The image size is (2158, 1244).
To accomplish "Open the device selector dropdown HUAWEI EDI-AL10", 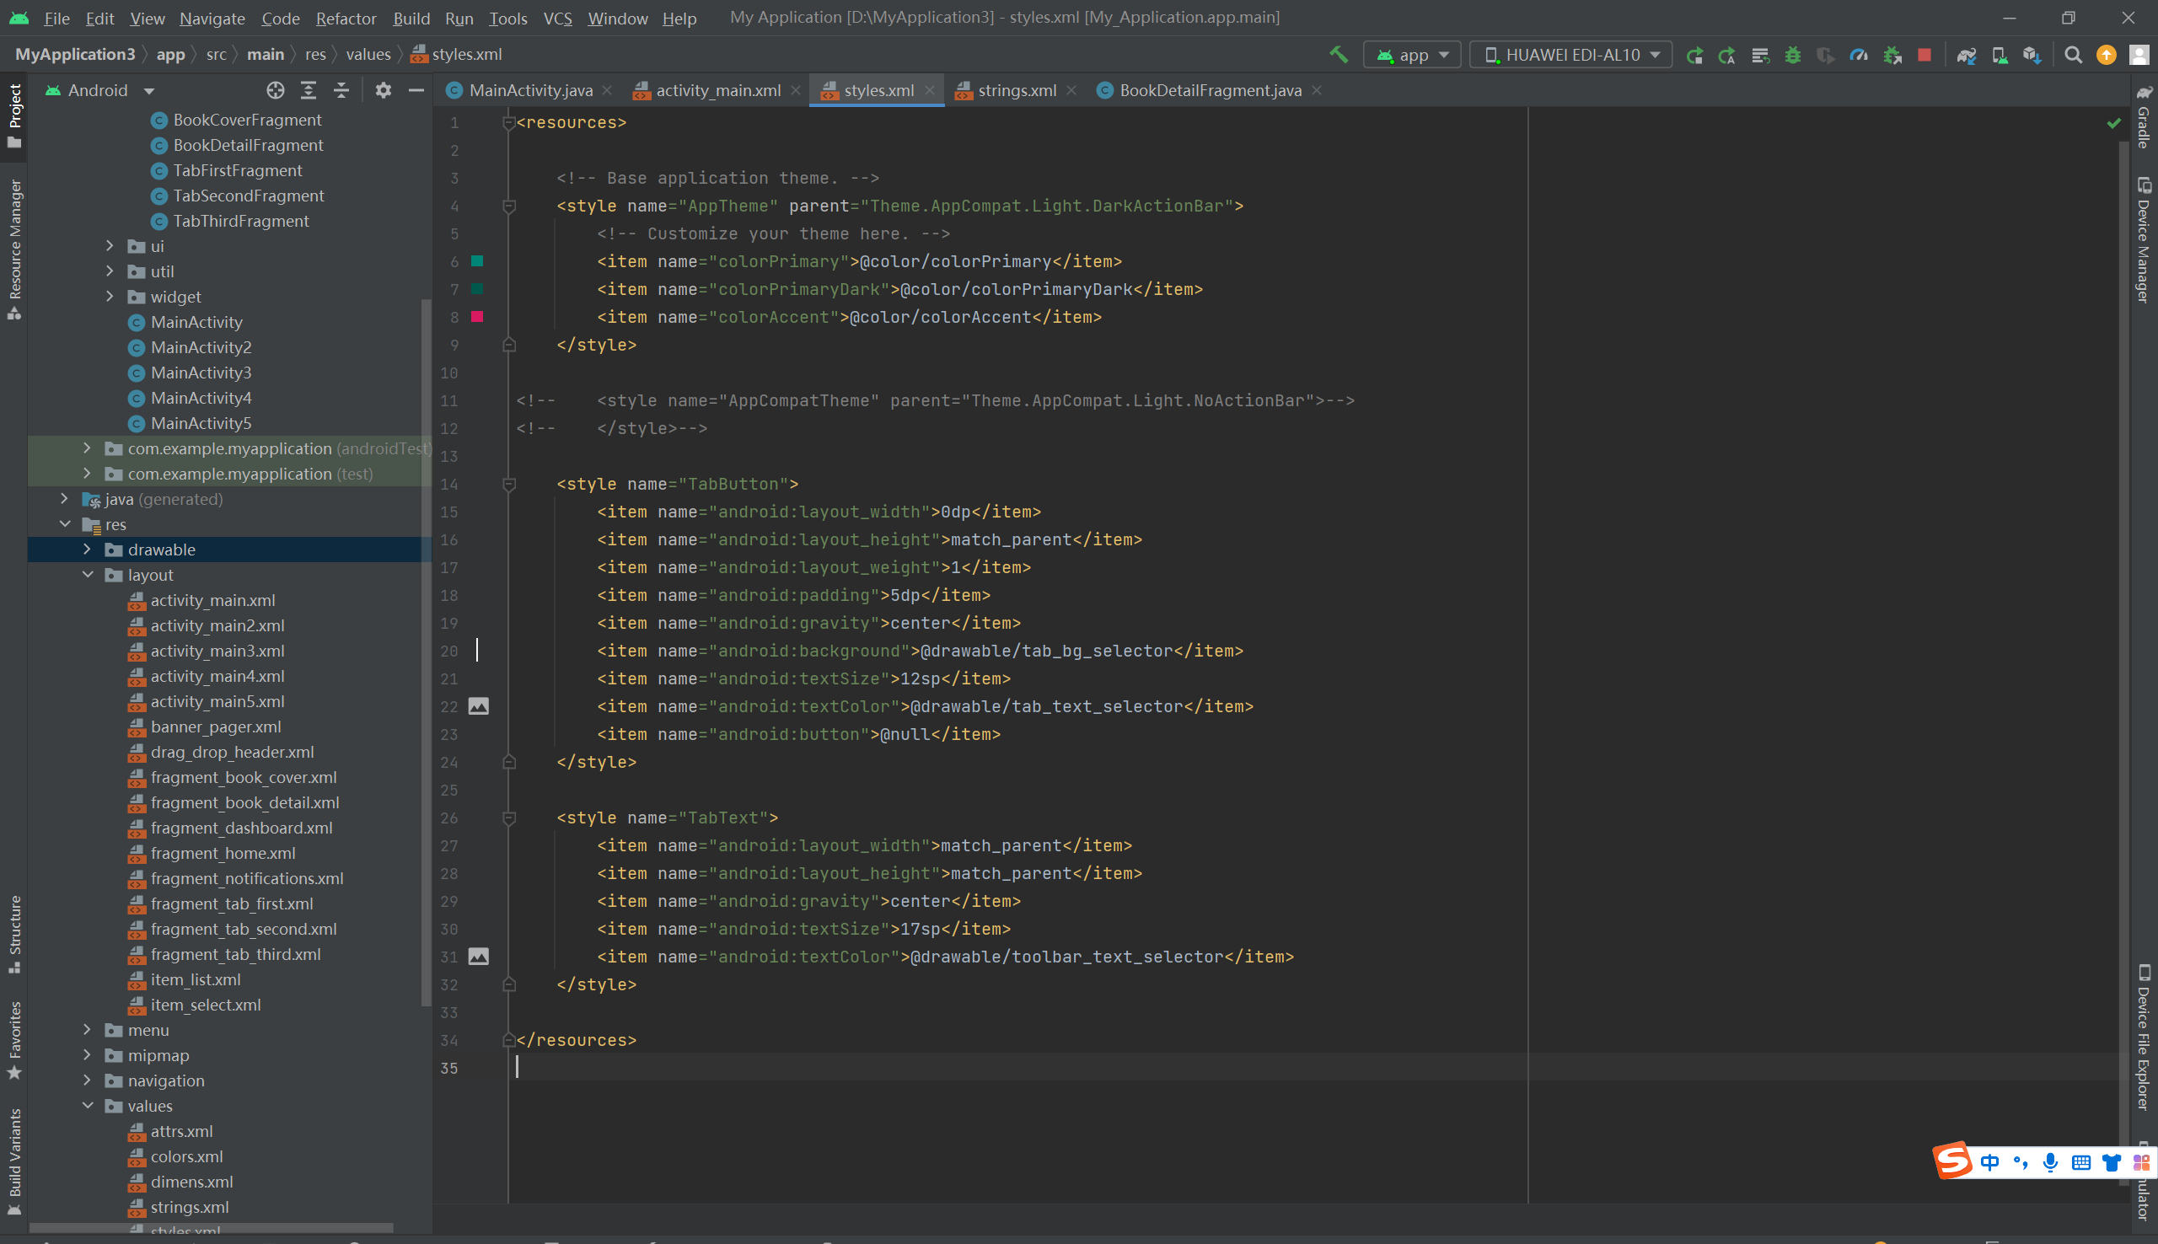I will point(1570,54).
